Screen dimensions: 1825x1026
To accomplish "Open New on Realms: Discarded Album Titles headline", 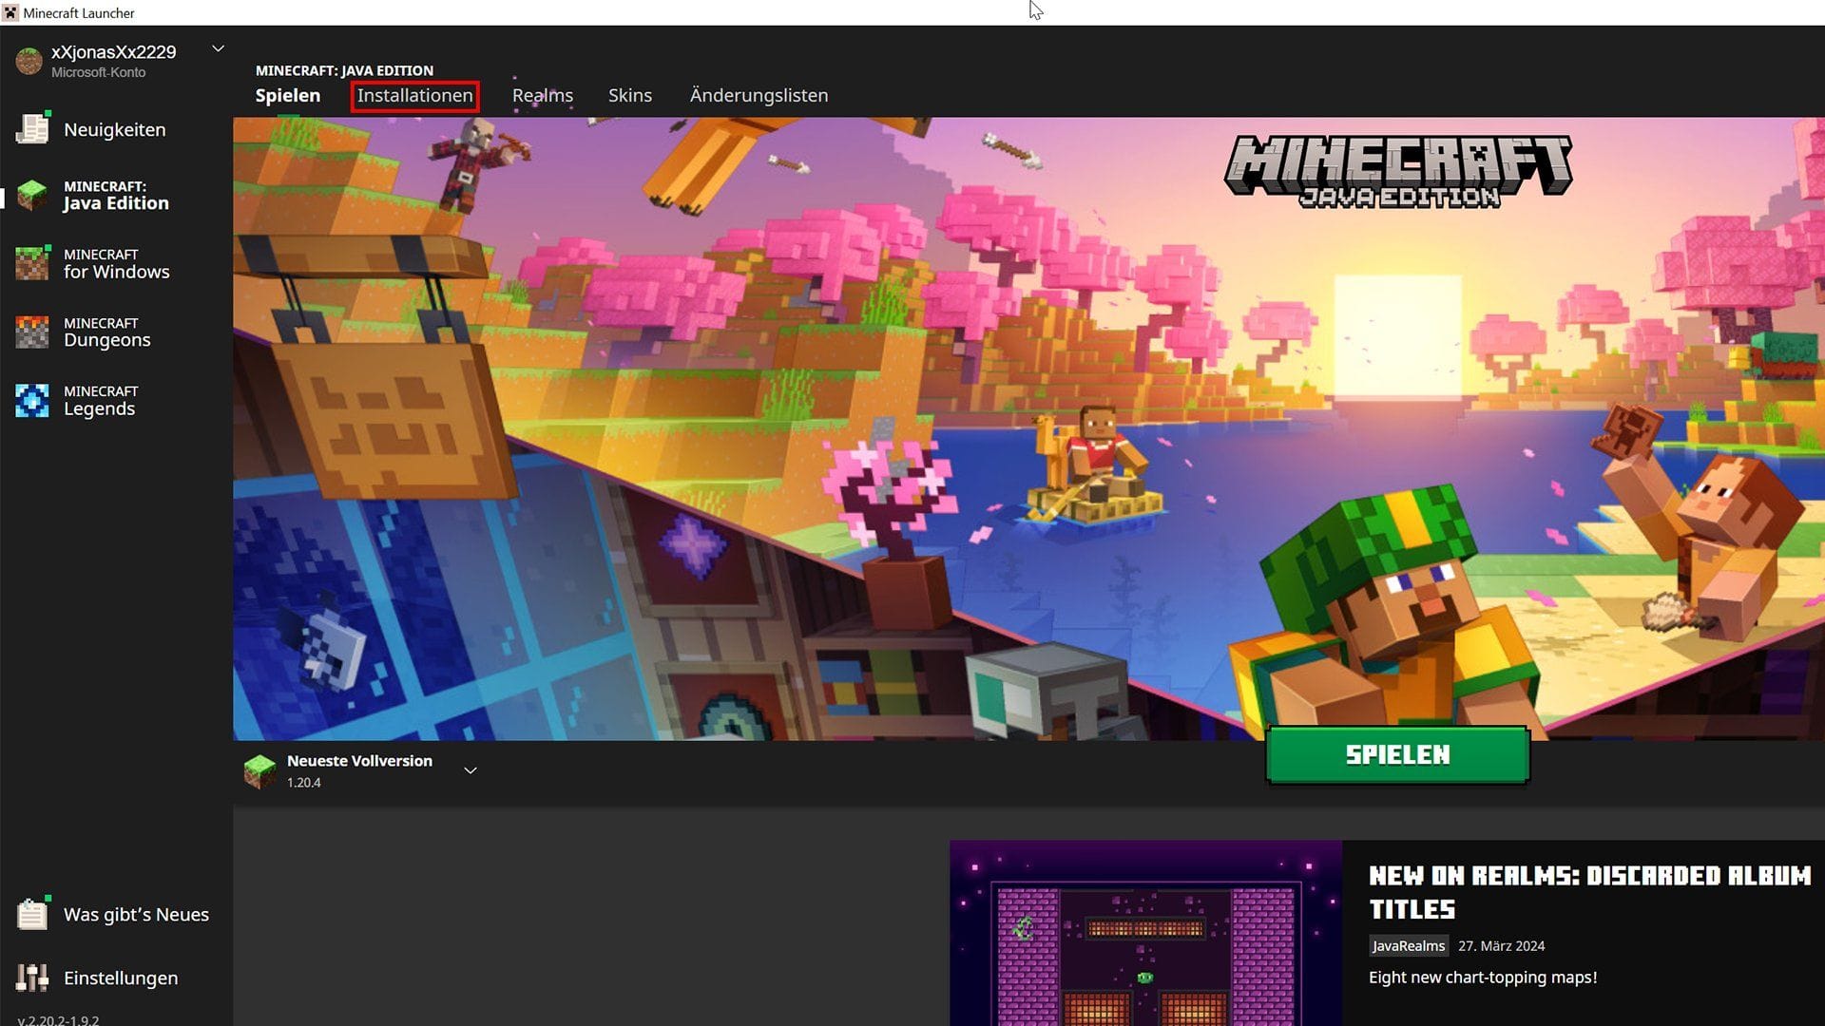I will click(1590, 892).
